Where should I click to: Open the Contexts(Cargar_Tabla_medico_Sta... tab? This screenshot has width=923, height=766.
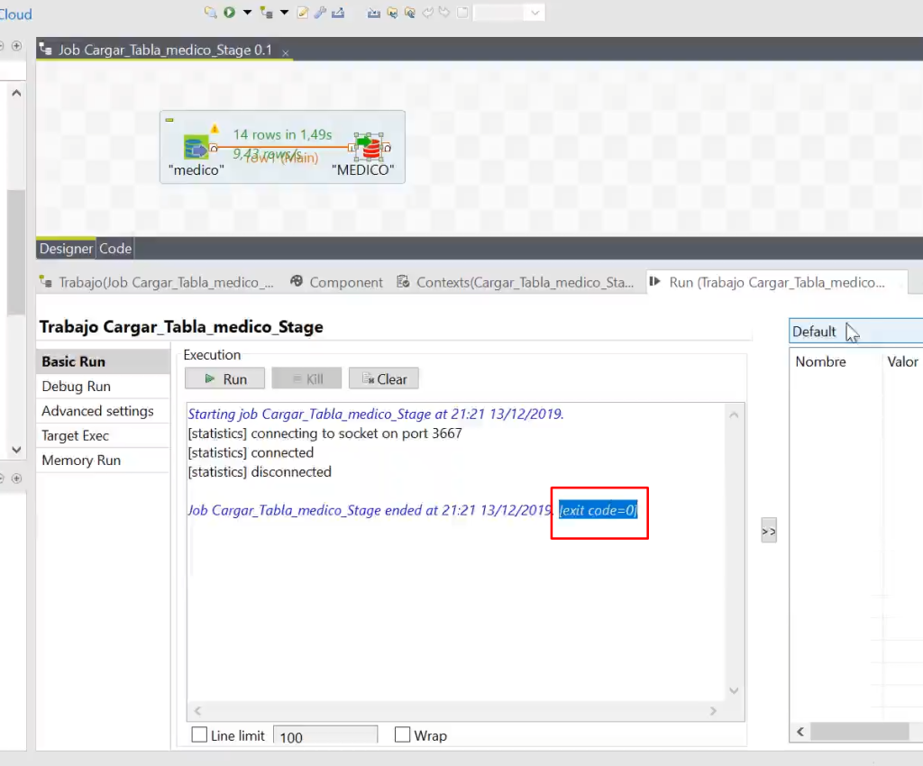click(x=516, y=282)
